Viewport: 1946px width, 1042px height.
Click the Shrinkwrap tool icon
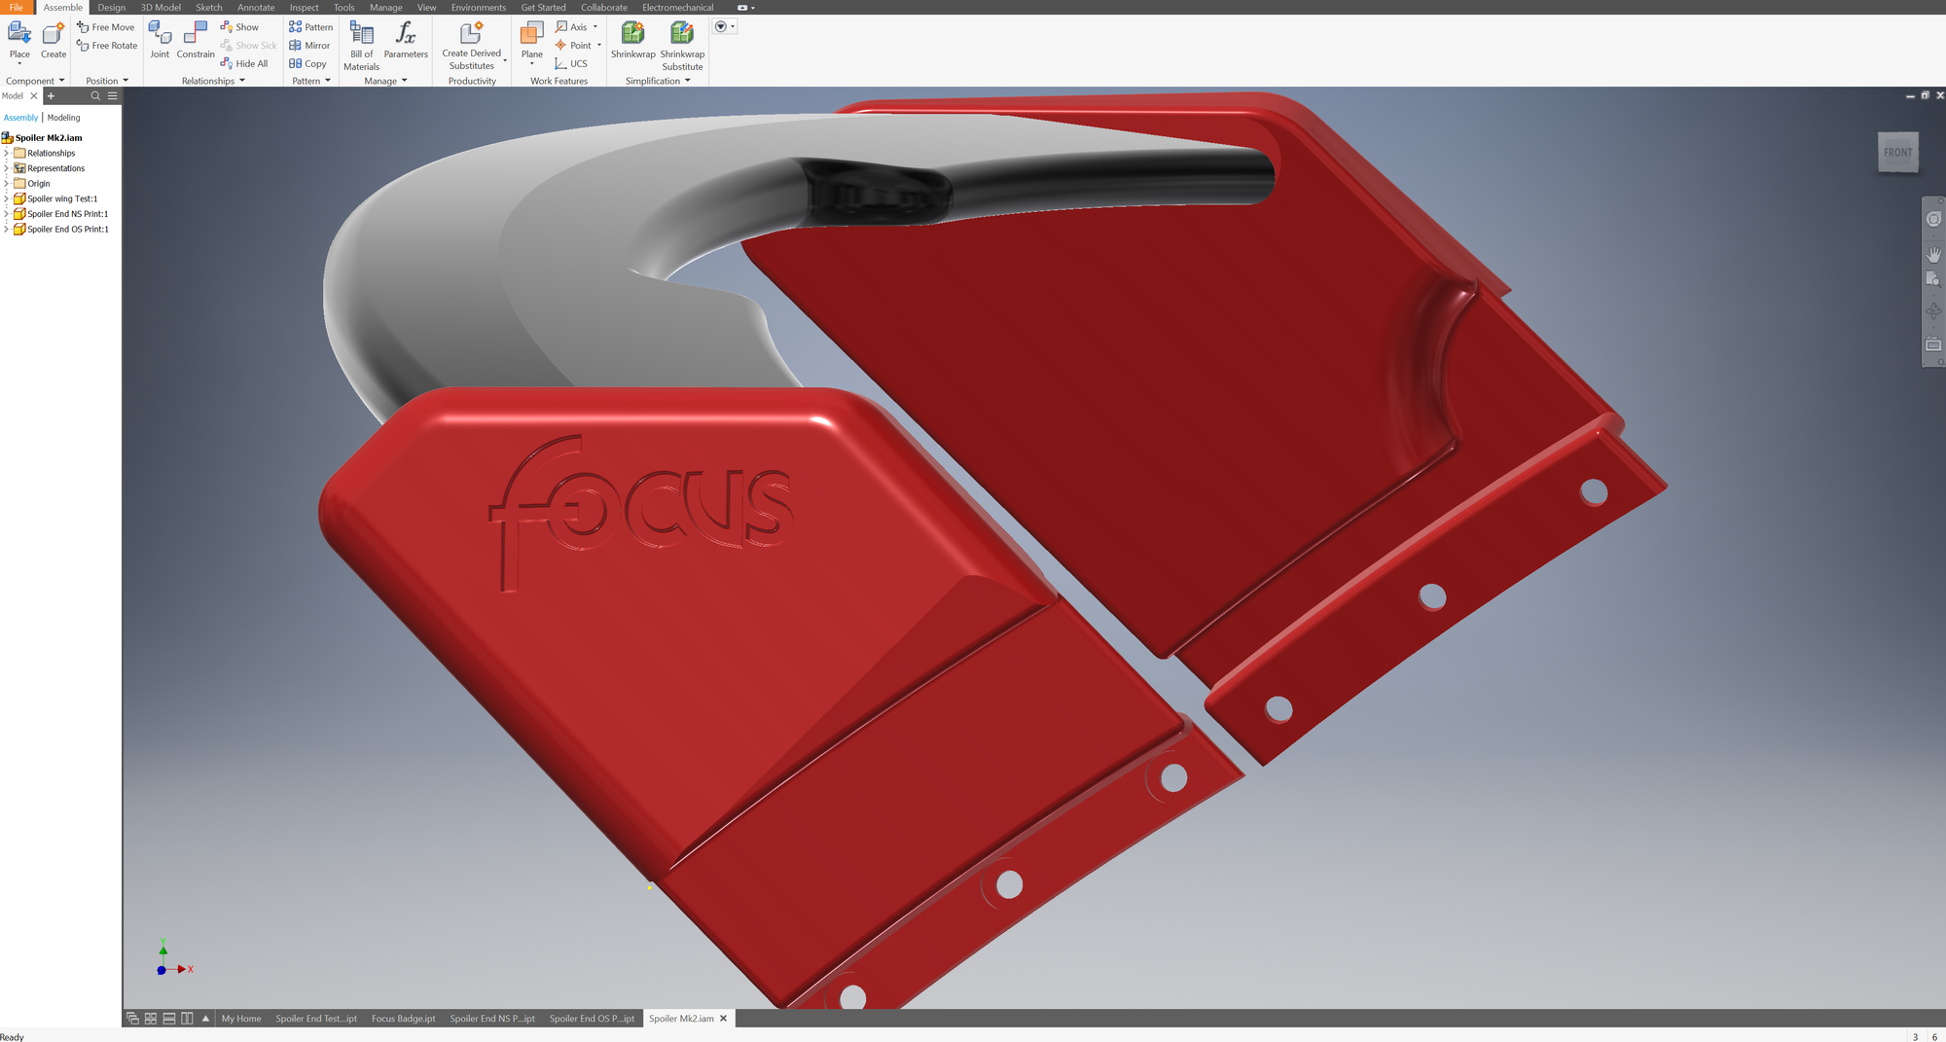click(x=632, y=34)
